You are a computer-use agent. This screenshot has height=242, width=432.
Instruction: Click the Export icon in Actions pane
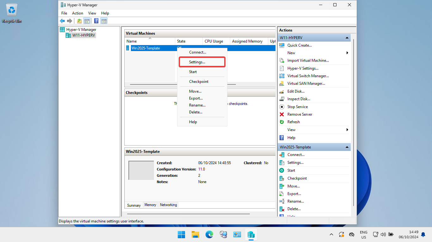[282, 194]
